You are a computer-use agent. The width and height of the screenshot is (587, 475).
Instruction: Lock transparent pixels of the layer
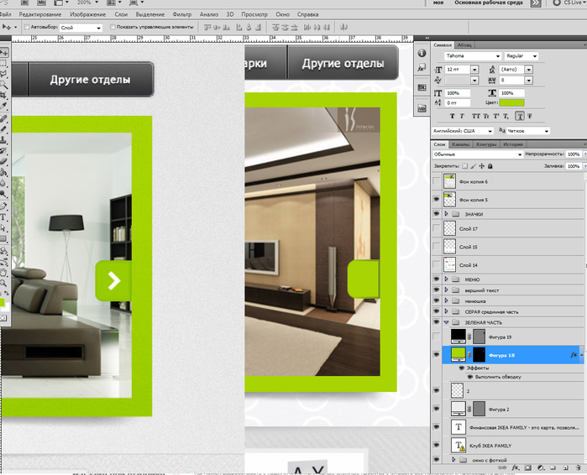464,166
